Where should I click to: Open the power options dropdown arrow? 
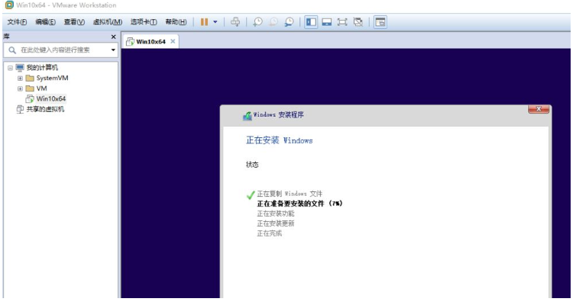[x=215, y=21]
